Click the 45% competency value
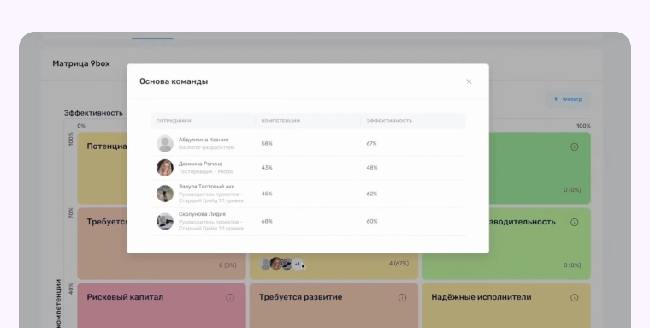Viewport: 650px width, 328px height. (267, 194)
